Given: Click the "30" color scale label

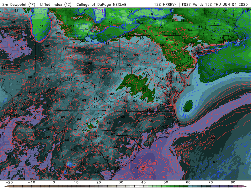Looking at the screenshot, I should 121,182.
